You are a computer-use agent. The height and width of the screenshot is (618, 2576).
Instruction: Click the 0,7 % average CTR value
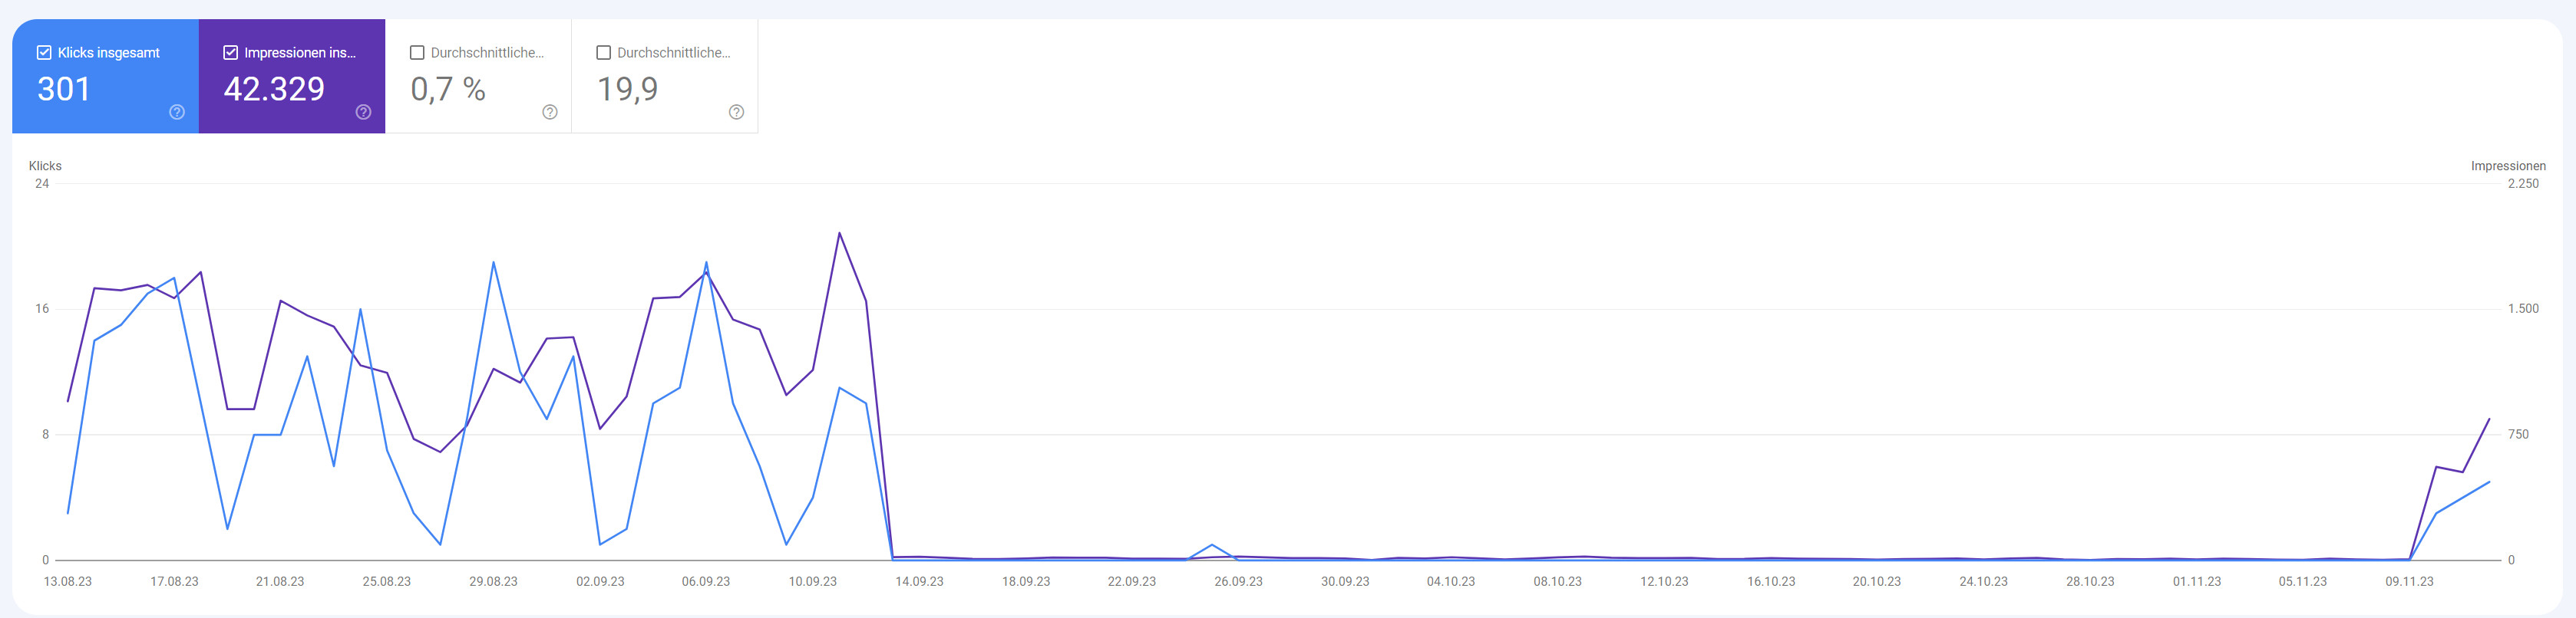448,90
